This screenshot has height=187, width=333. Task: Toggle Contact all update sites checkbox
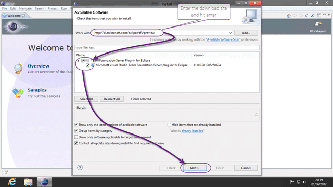76,143
